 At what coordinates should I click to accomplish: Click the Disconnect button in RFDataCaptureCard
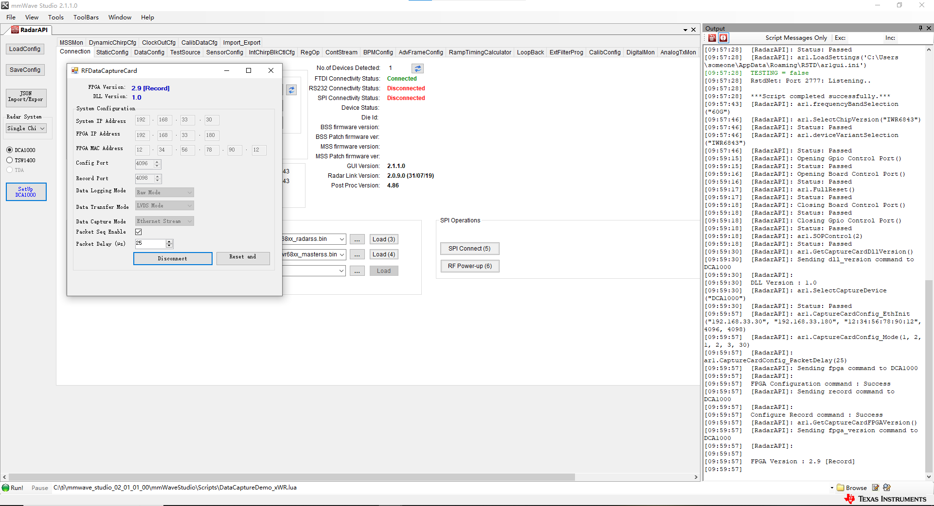point(173,258)
